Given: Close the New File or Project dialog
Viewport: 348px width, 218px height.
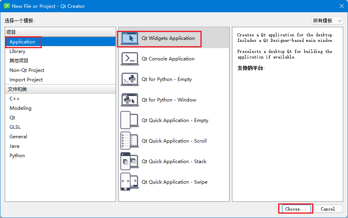Looking at the screenshot, I should pyautogui.click(x=342, y=6).
